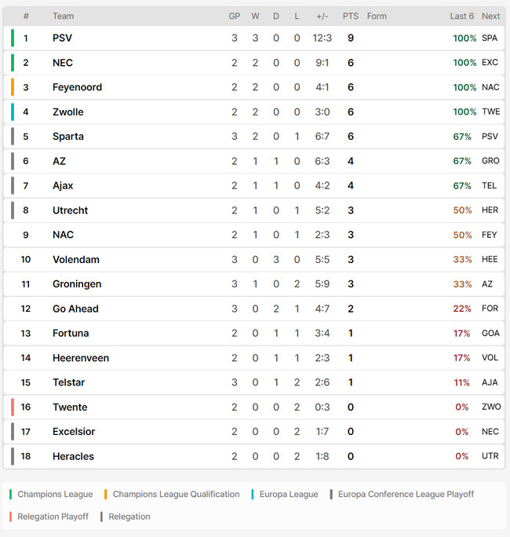Click the Form column header
This screenshot has width=510, height=537.
[377, 16]
